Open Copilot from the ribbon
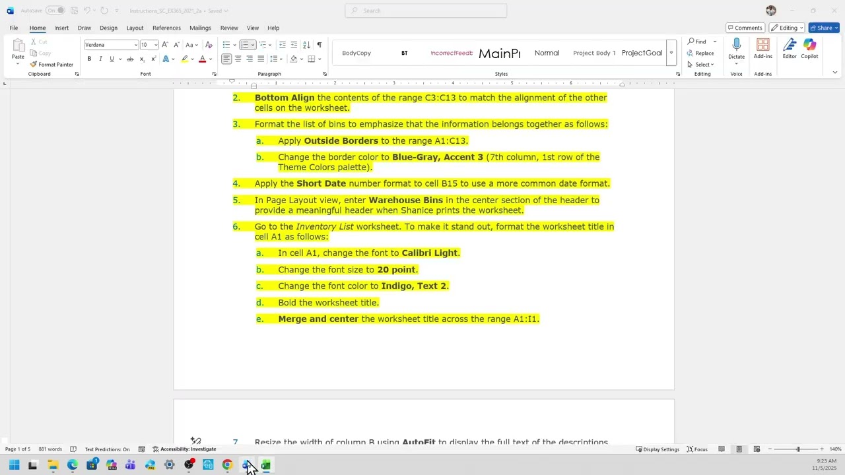This screenshot has width=845, height=475. click(x=810, y=49)
